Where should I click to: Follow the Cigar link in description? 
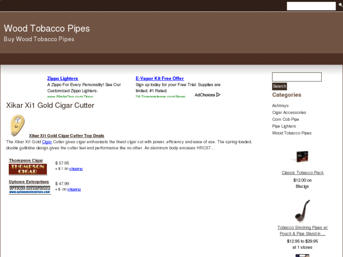coord(47,142)
